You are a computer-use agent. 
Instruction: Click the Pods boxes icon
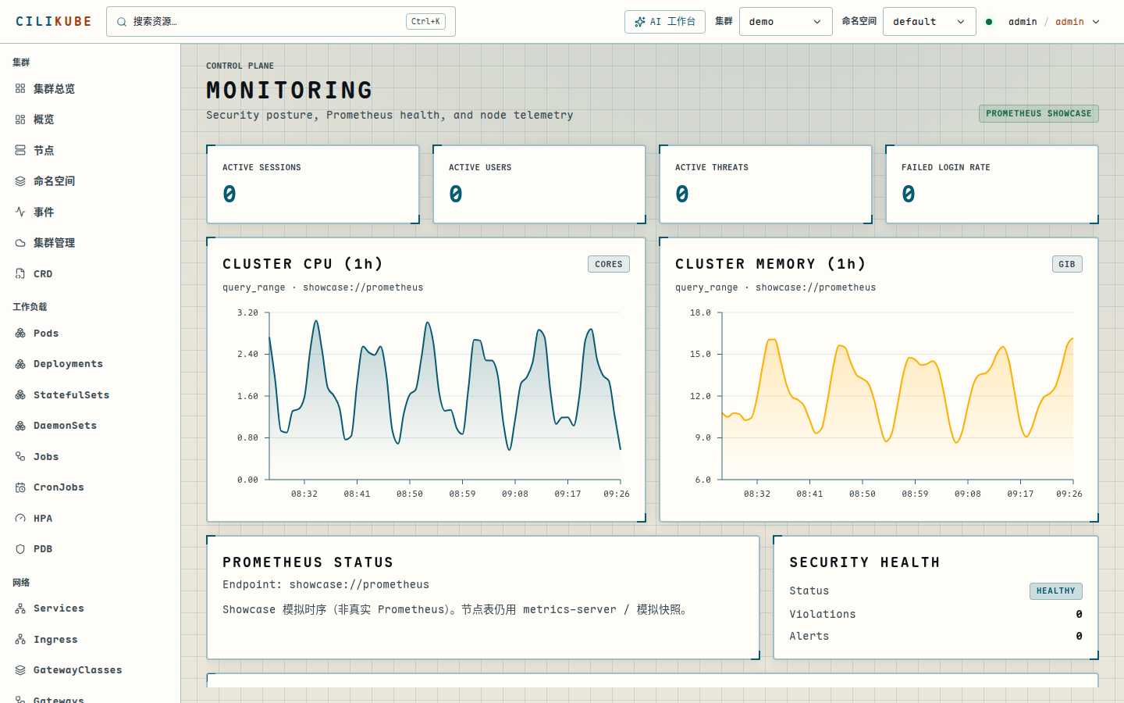pos(20,333)
